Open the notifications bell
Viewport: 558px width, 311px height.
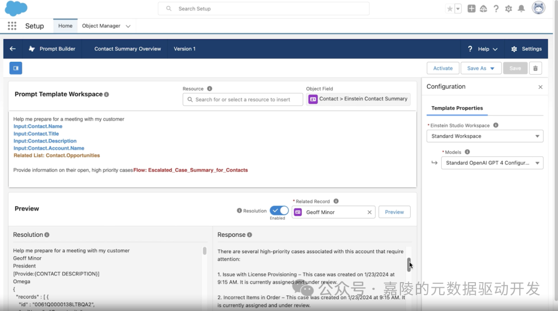(521, 9)
